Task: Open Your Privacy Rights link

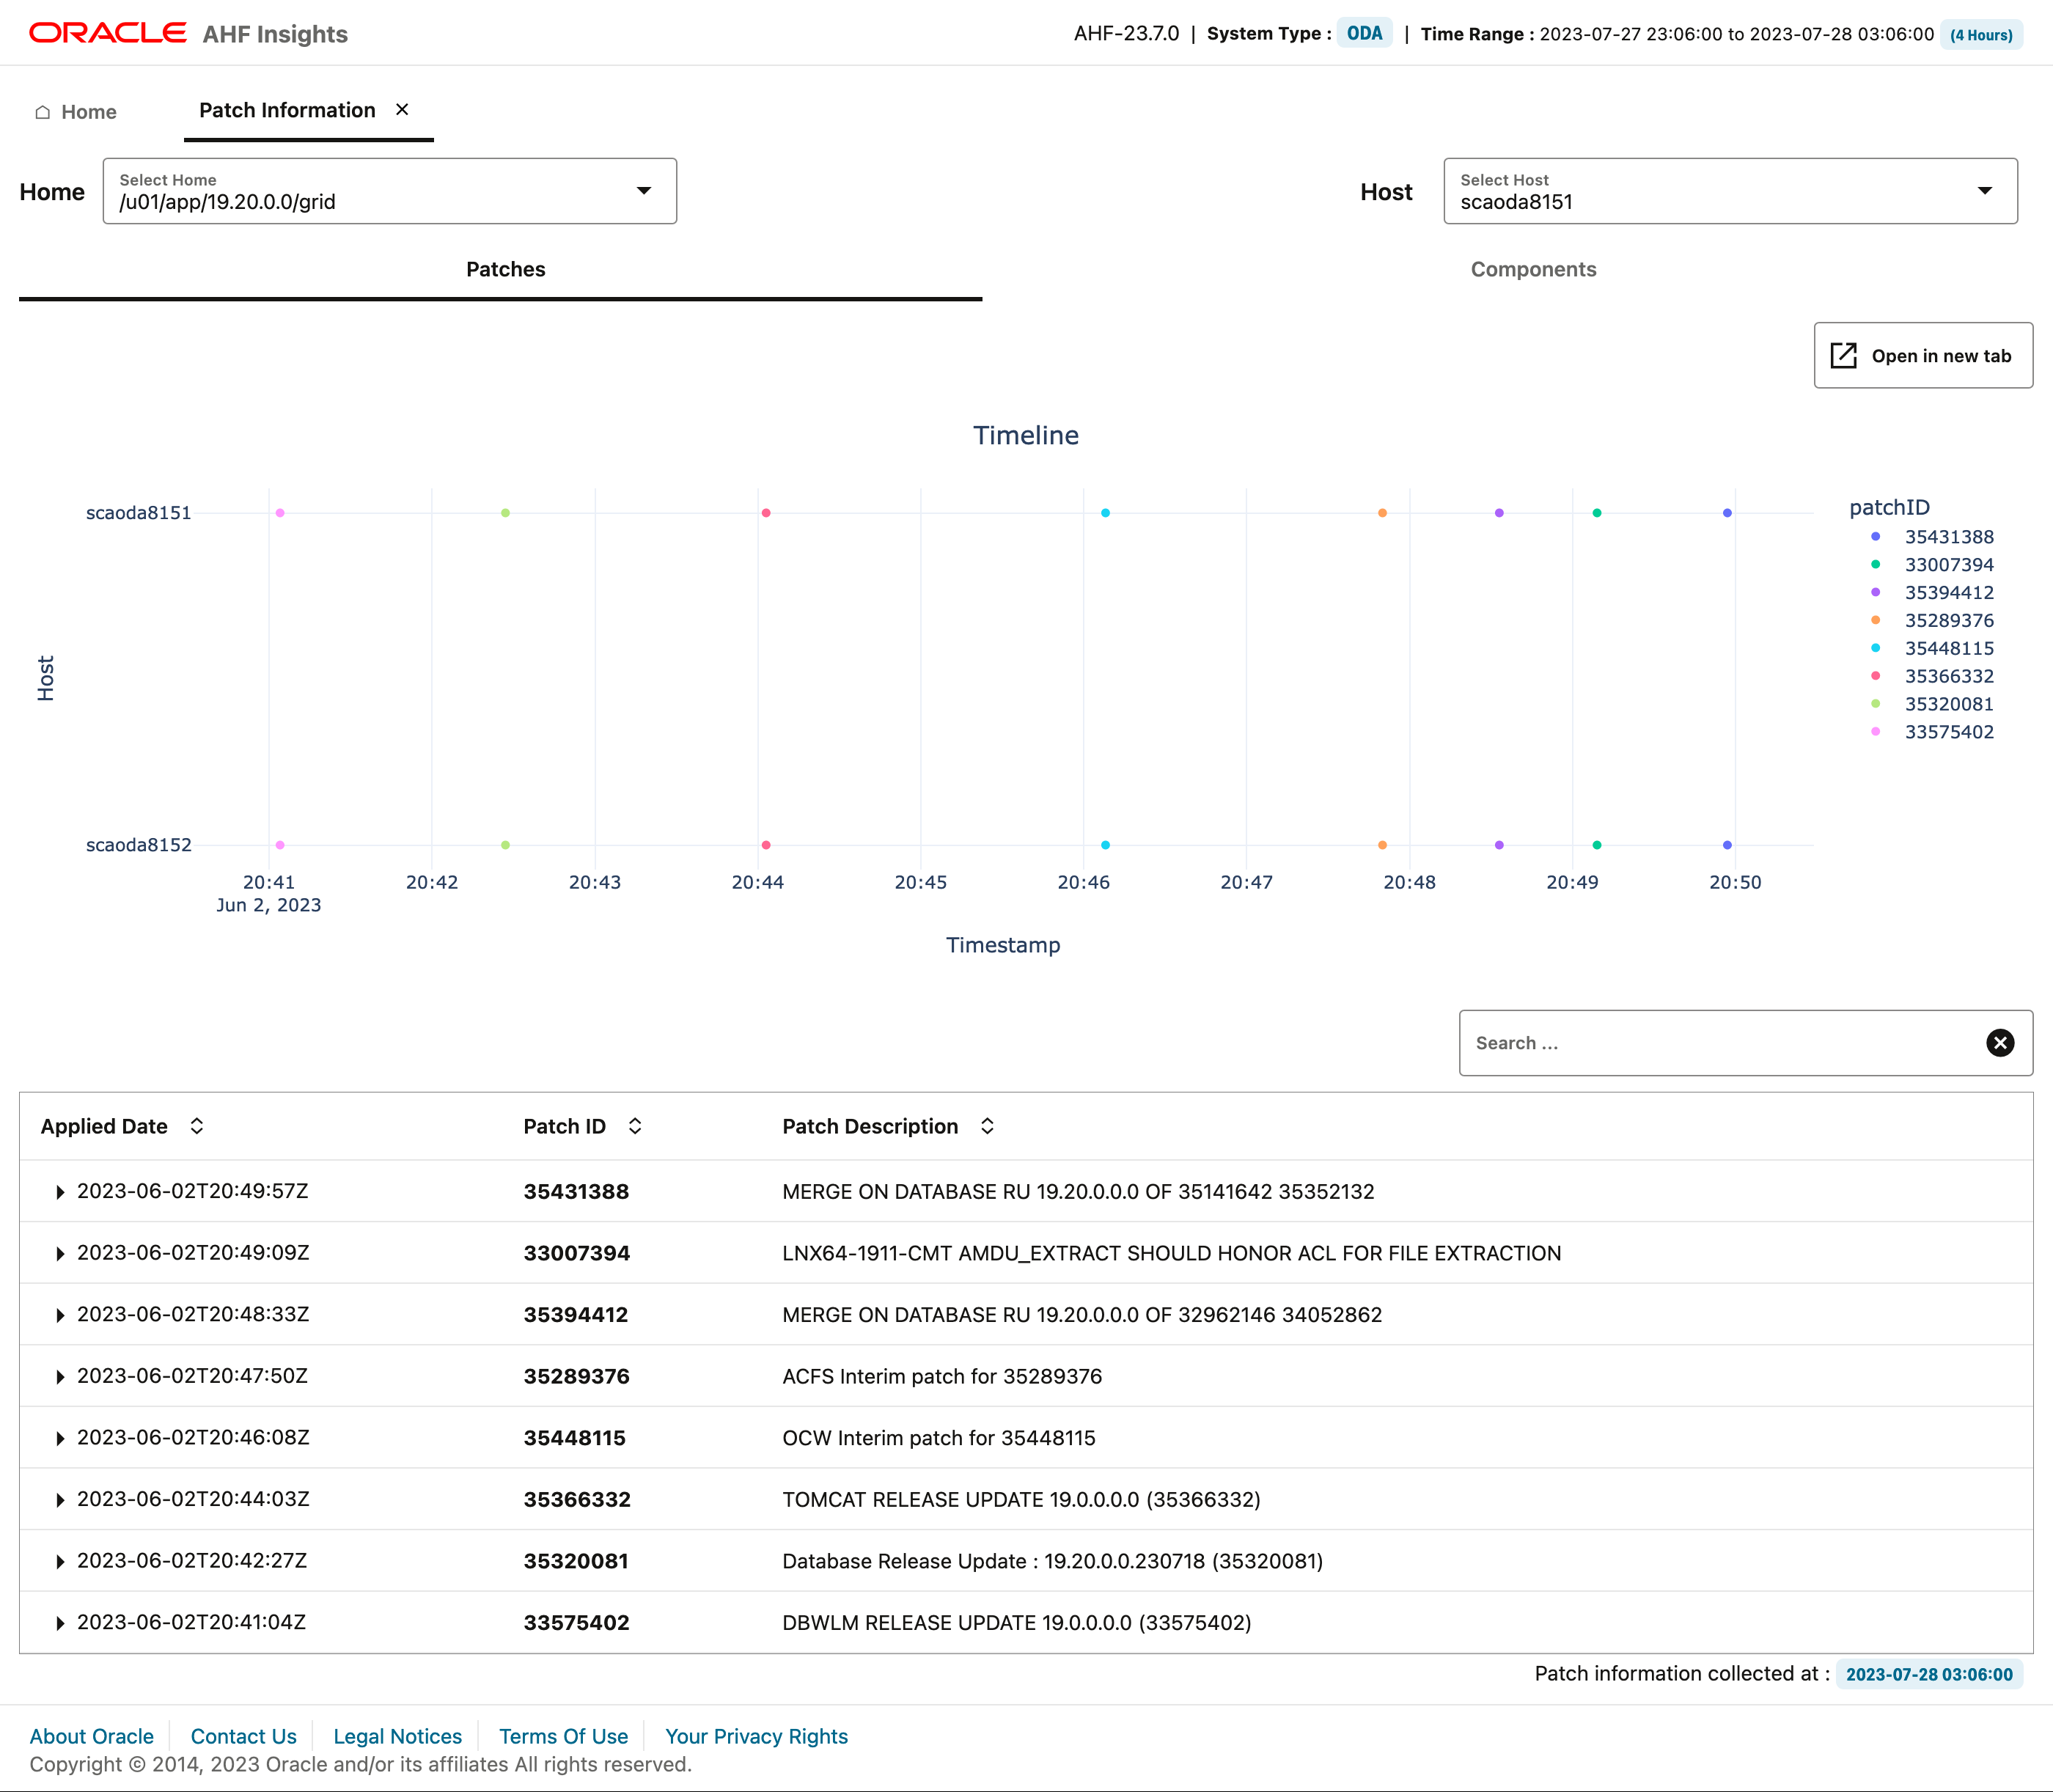Action: tap(757, 1736)
